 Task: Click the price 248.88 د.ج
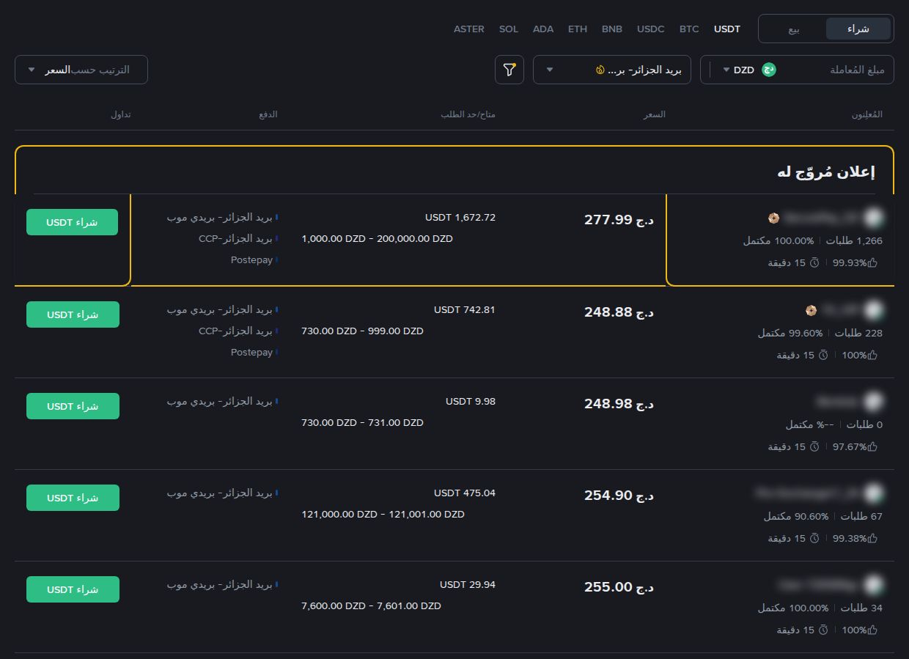[x=619, y=312]
